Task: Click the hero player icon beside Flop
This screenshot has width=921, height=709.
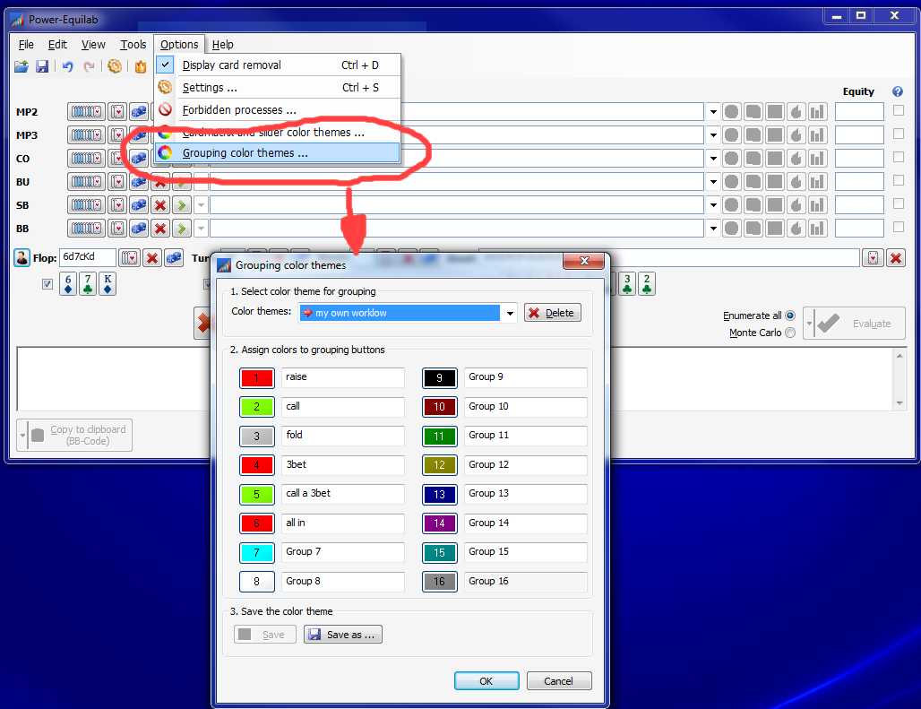Action: click(x=22, y=257)
